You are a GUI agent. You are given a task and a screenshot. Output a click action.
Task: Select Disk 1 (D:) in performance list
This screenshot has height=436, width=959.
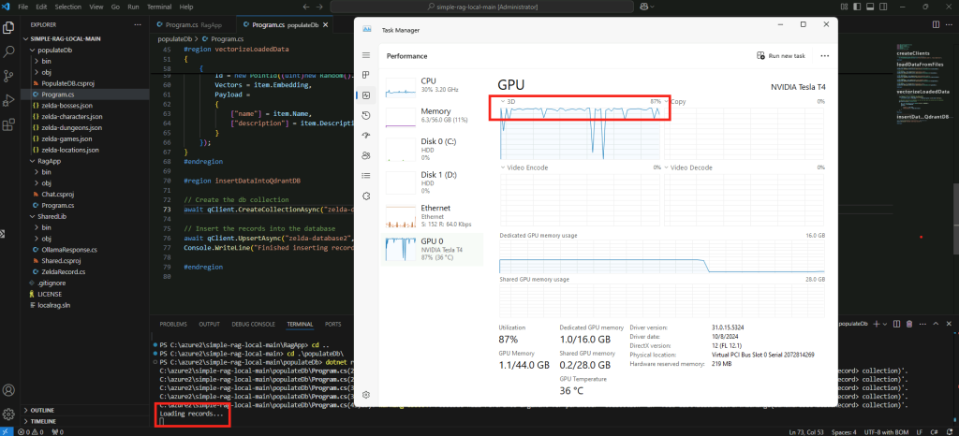[432, 182]
